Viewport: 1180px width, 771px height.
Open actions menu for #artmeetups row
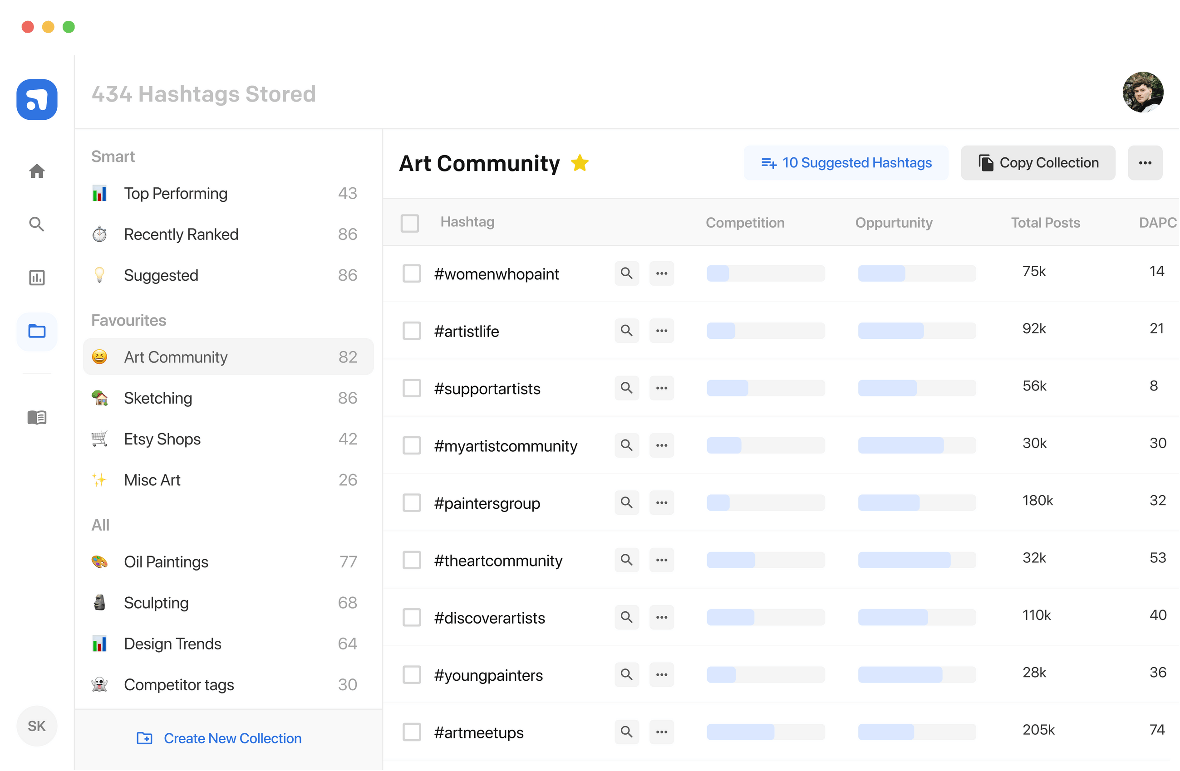click(x=661, y=732)
